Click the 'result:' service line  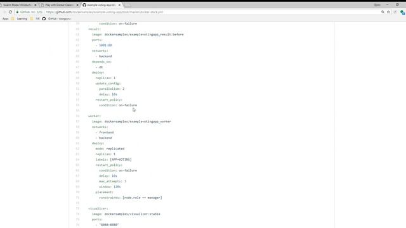click(x=95, y=29)
